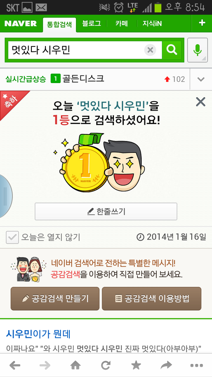Screen dimensions: 212x377
Task: Add a tab with the plus icon
Action: click(202, 23)
